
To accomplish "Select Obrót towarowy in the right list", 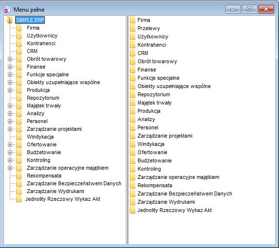I will pos(157,61).
